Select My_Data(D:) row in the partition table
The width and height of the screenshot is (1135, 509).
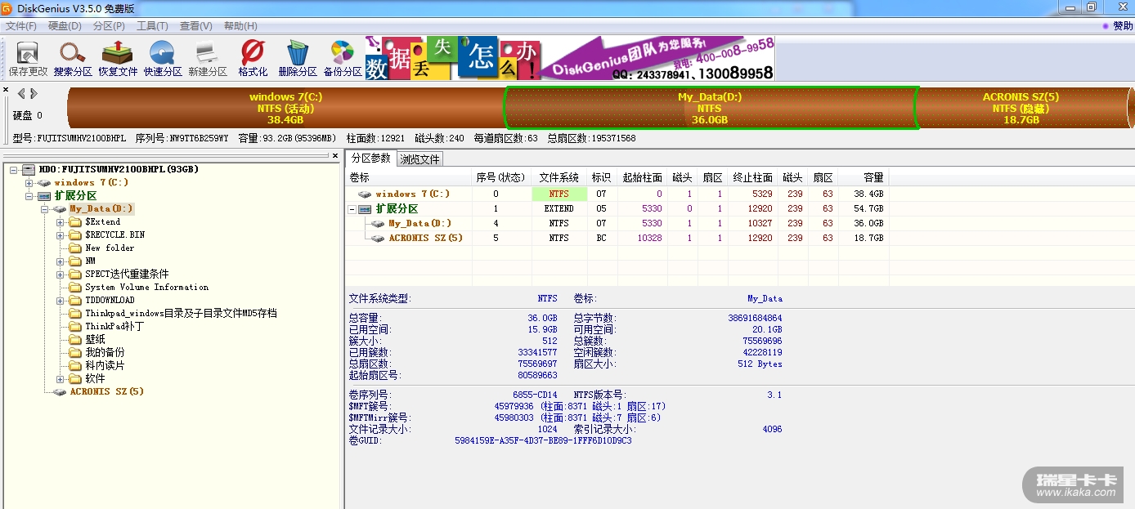pos(617,224)
